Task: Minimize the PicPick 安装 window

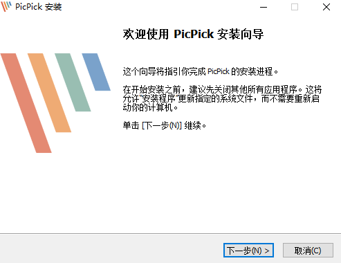Action: pos(264,7)
